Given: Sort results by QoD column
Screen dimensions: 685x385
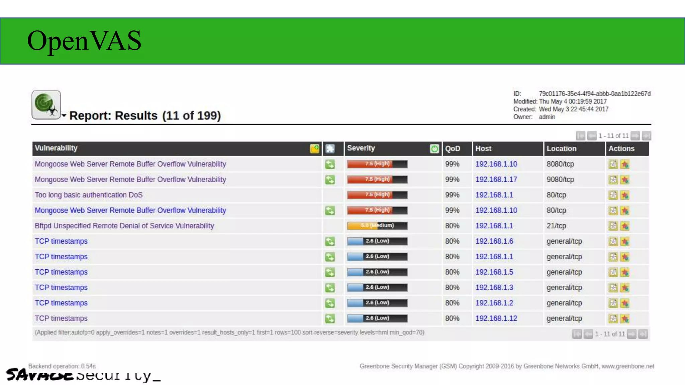Looking at the screenshot, I should (453, 149).
